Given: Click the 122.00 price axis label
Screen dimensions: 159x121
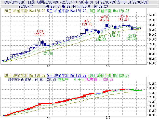Looking at the screenshot, I should tap(152, 44).
